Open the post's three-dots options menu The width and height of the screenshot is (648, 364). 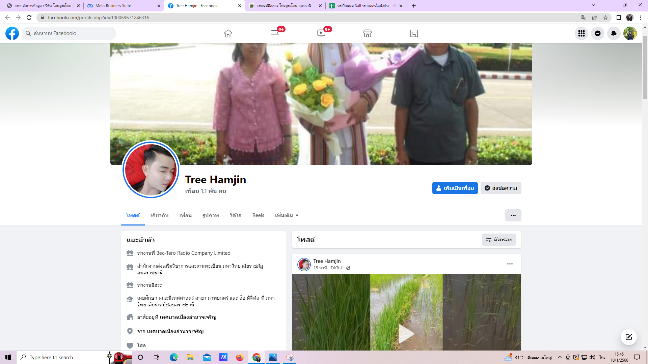pos(510,264)
